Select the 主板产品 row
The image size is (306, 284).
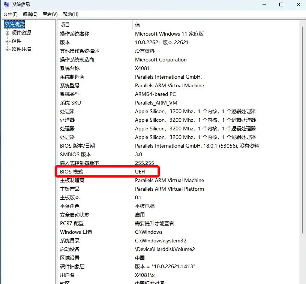(x=178, y=189)
